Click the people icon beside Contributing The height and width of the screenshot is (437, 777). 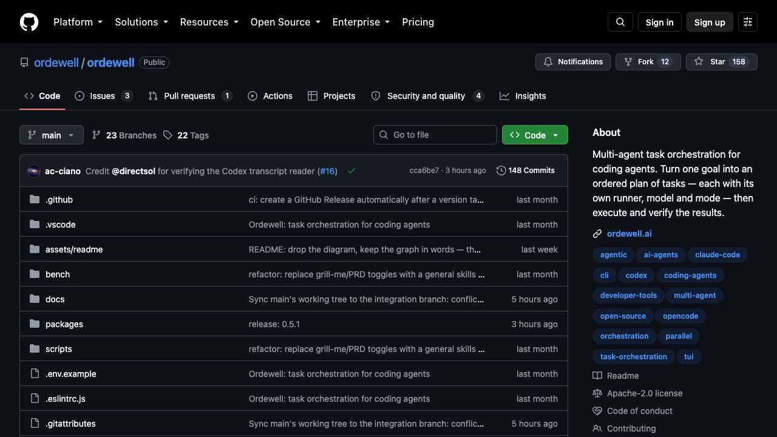pos(597,429)
